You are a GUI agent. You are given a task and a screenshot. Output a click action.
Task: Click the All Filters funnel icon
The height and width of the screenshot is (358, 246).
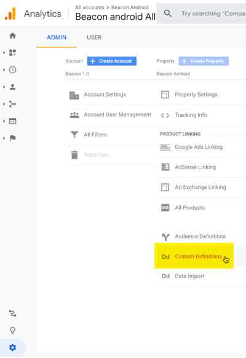[x=74, y=135]
